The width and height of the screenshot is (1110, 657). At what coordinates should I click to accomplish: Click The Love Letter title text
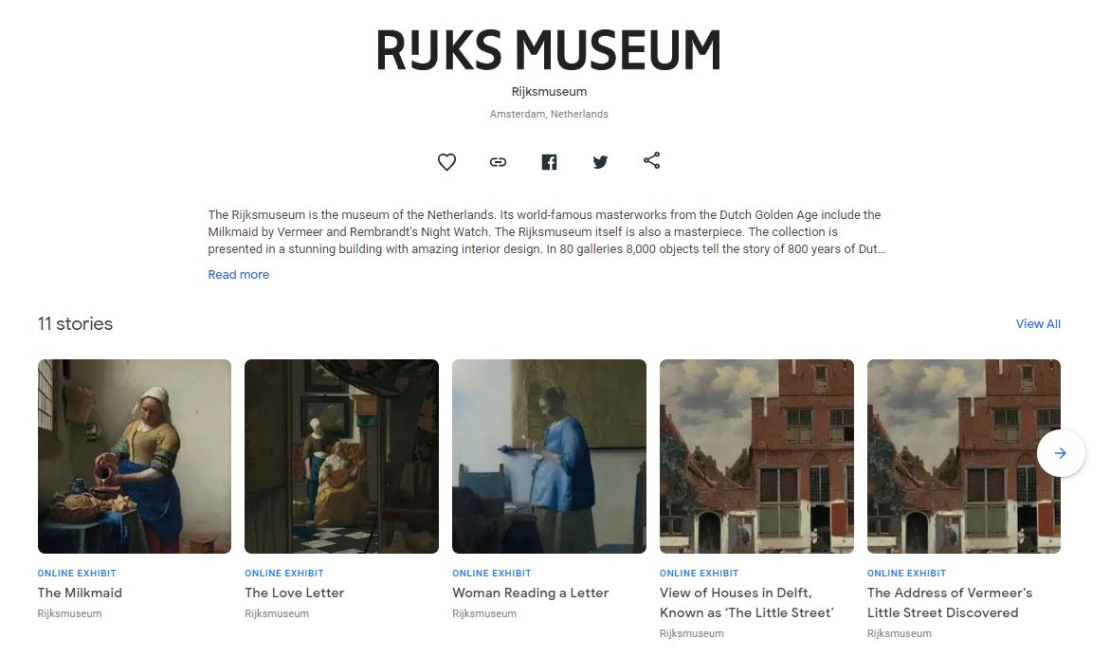coord(295,593)
